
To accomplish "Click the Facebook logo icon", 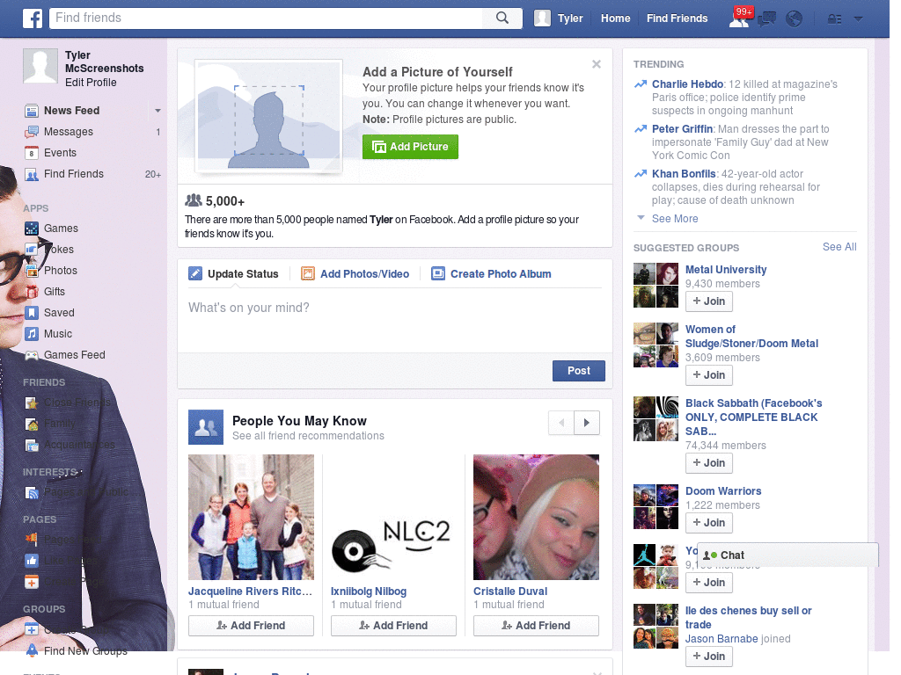I will [33, 18].
